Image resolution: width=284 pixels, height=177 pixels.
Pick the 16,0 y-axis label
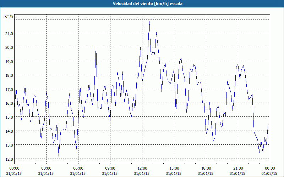click(x=9, y=103)
